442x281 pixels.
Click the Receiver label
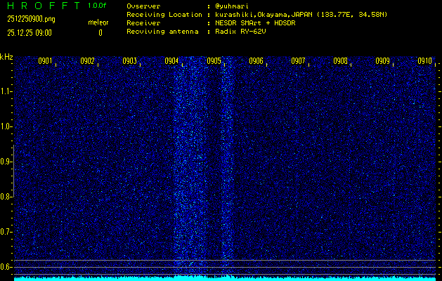[143, 23]
